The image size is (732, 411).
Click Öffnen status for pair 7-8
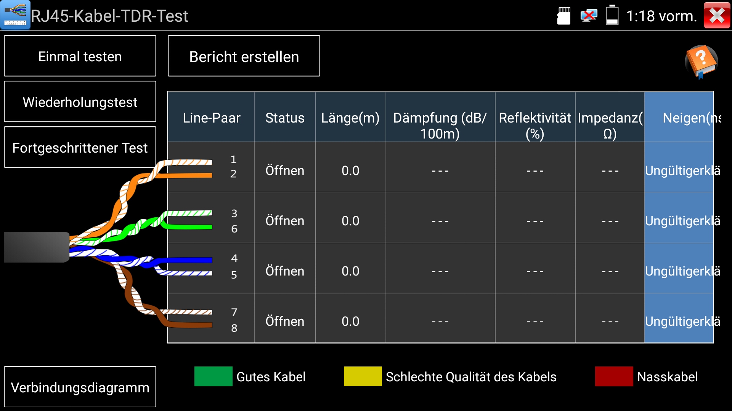pyautogui.click(x=285, y=322)
